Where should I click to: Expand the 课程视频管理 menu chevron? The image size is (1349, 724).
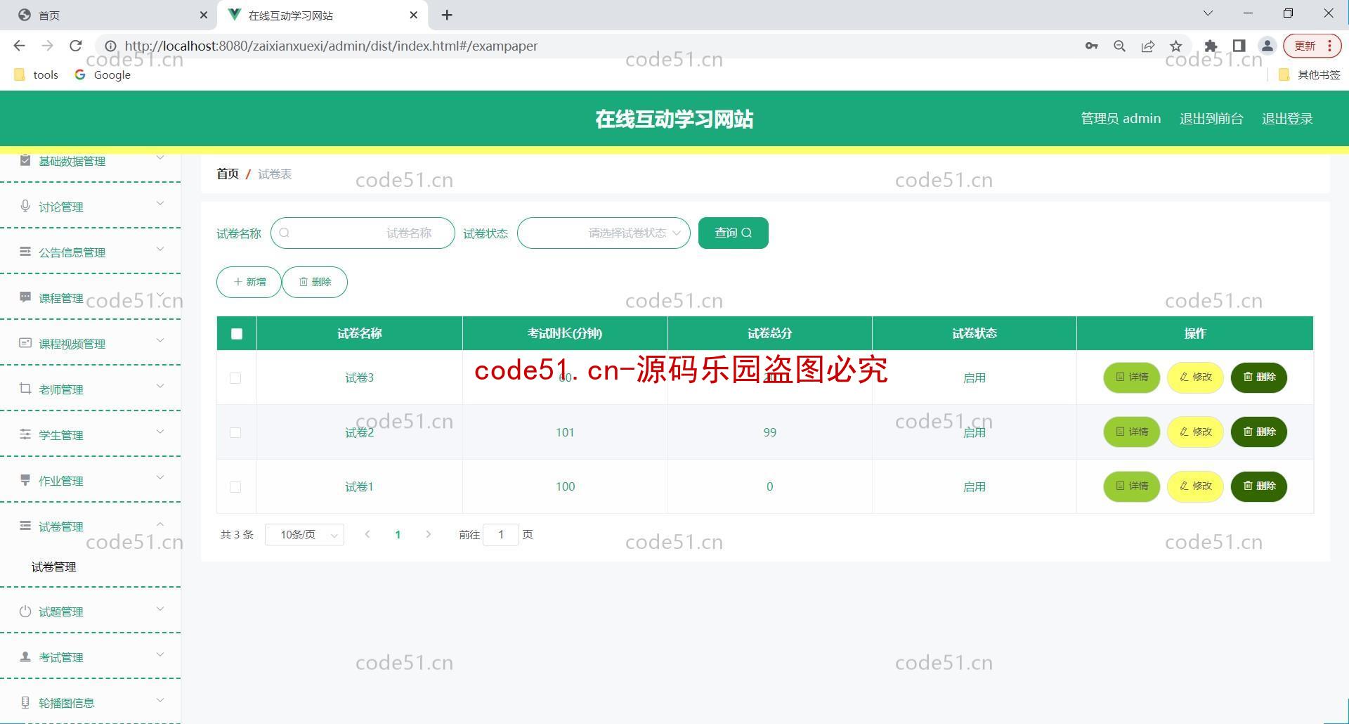coord(160,341)
